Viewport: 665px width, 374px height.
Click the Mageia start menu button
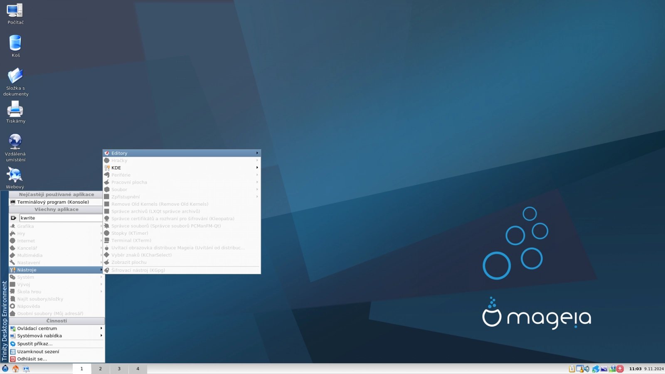click(x=5, y=369)
